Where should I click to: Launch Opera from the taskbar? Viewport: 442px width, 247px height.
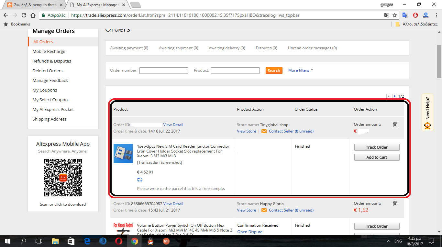pyautogui.click(x=119, y=241)
